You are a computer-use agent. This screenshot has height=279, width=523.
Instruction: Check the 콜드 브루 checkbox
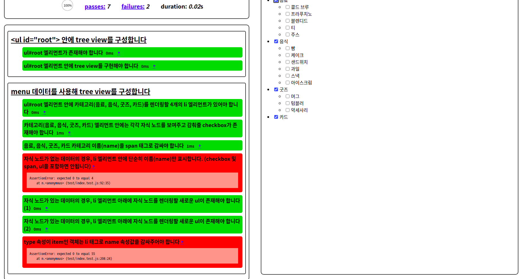287,7
